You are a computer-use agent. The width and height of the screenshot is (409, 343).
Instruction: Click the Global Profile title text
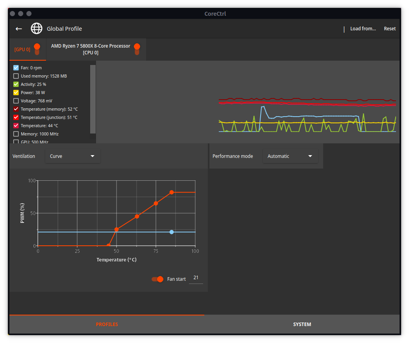[x=65, y=29]
